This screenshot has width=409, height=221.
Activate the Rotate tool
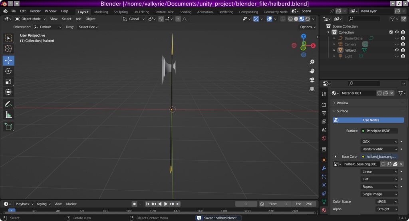pyautogui.click(x=8, y=71)
